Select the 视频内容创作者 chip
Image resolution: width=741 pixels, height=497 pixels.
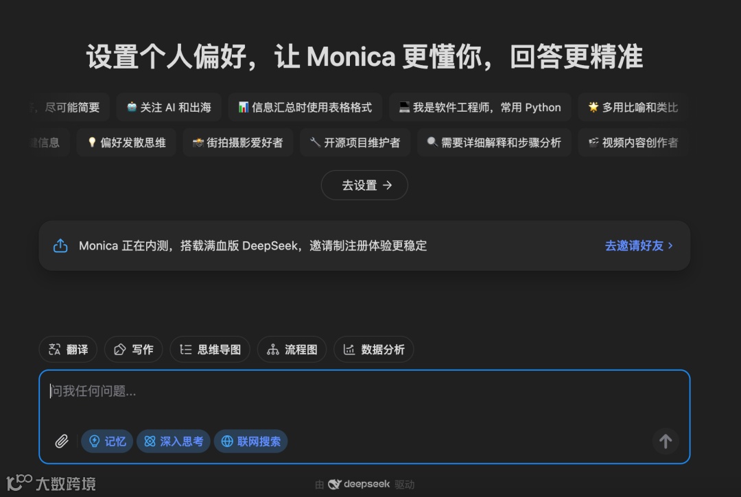[x=633, y=143]
